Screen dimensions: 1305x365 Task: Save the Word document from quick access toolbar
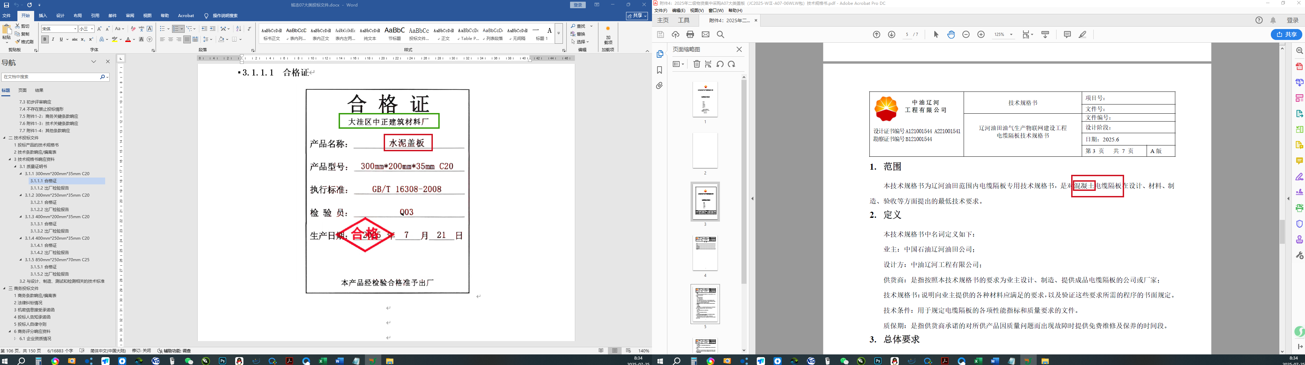(6, 5)
